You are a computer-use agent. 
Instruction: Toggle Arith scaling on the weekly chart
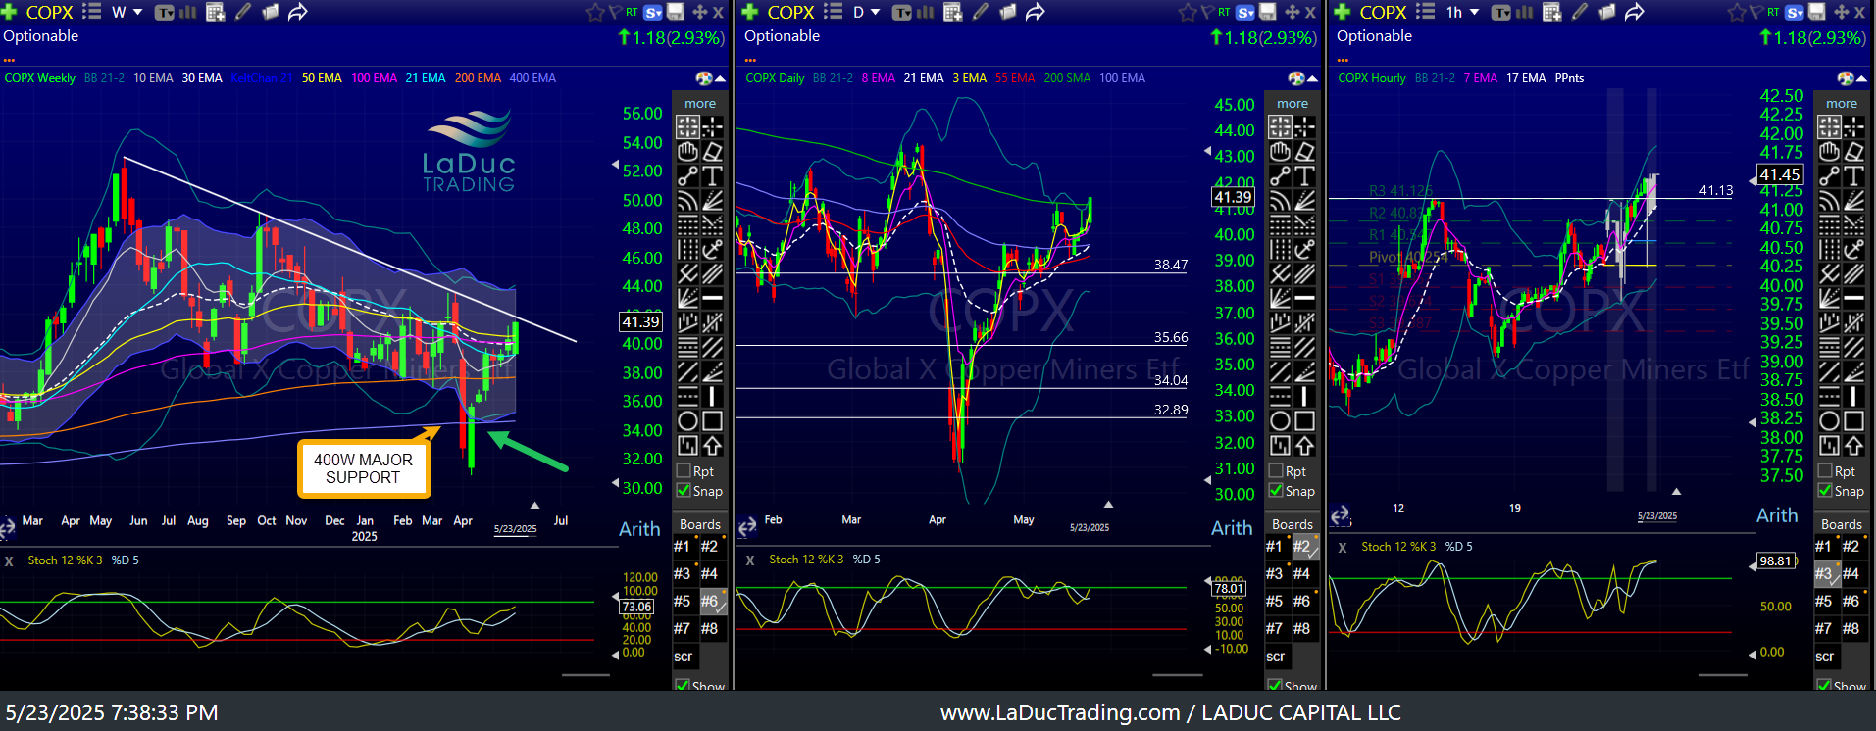pyautogui.click(x=639, y=529)
